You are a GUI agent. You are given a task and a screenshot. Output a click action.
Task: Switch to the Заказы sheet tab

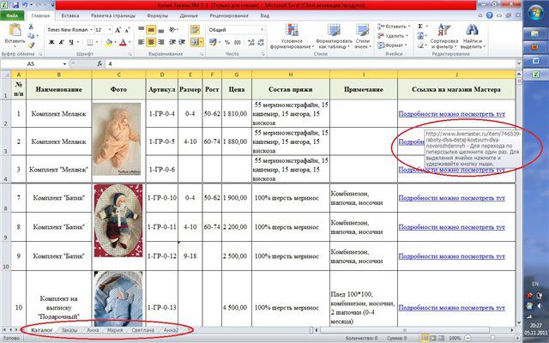coord(69,330)
